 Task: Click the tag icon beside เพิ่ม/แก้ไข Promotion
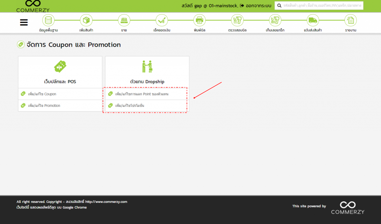click(x=23, y=105)
